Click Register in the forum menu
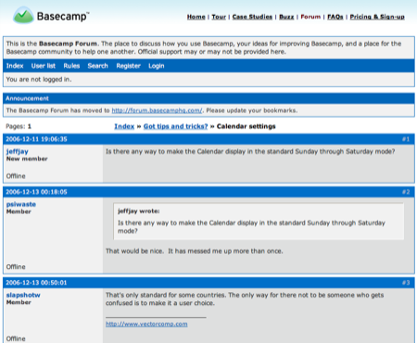Screen dimensions: 417x343 tap(128, 66)
